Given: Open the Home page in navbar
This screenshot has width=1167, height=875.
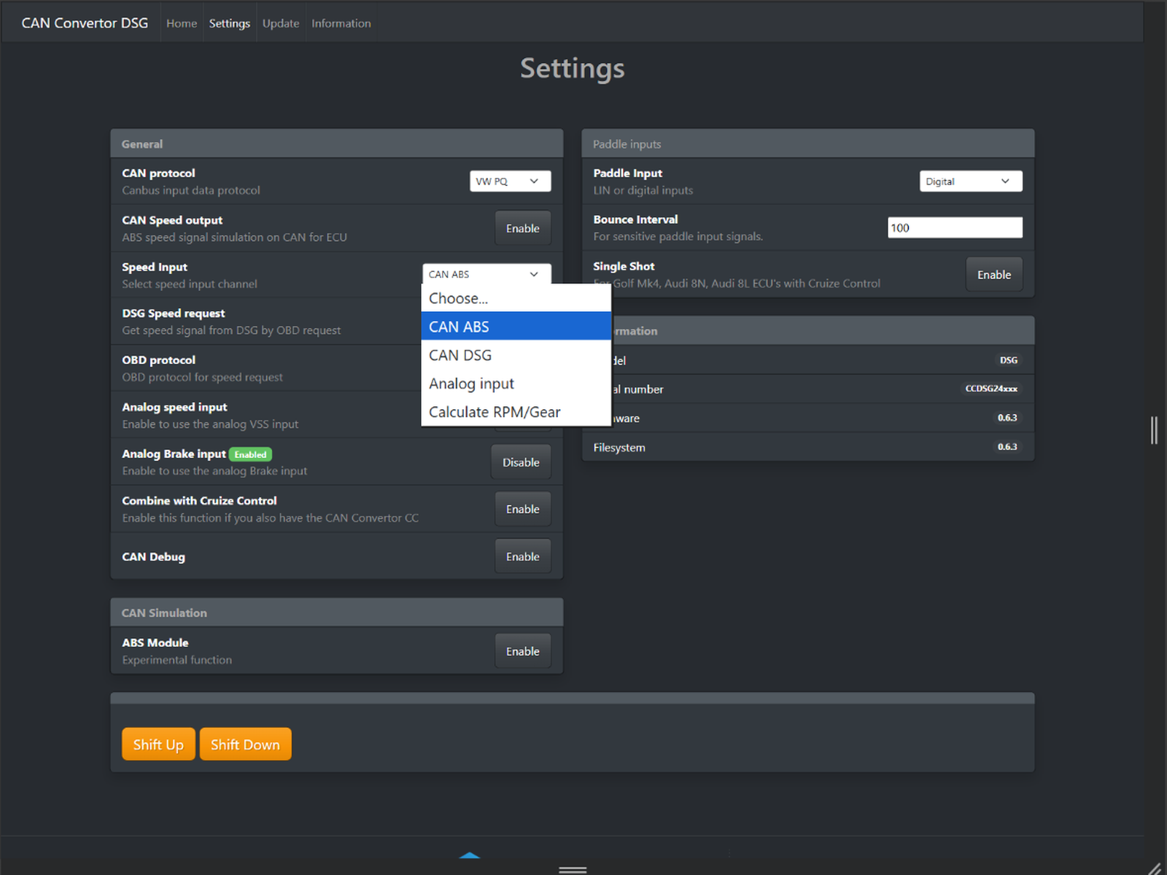Looking at the screenshot, I should [181, 23].
